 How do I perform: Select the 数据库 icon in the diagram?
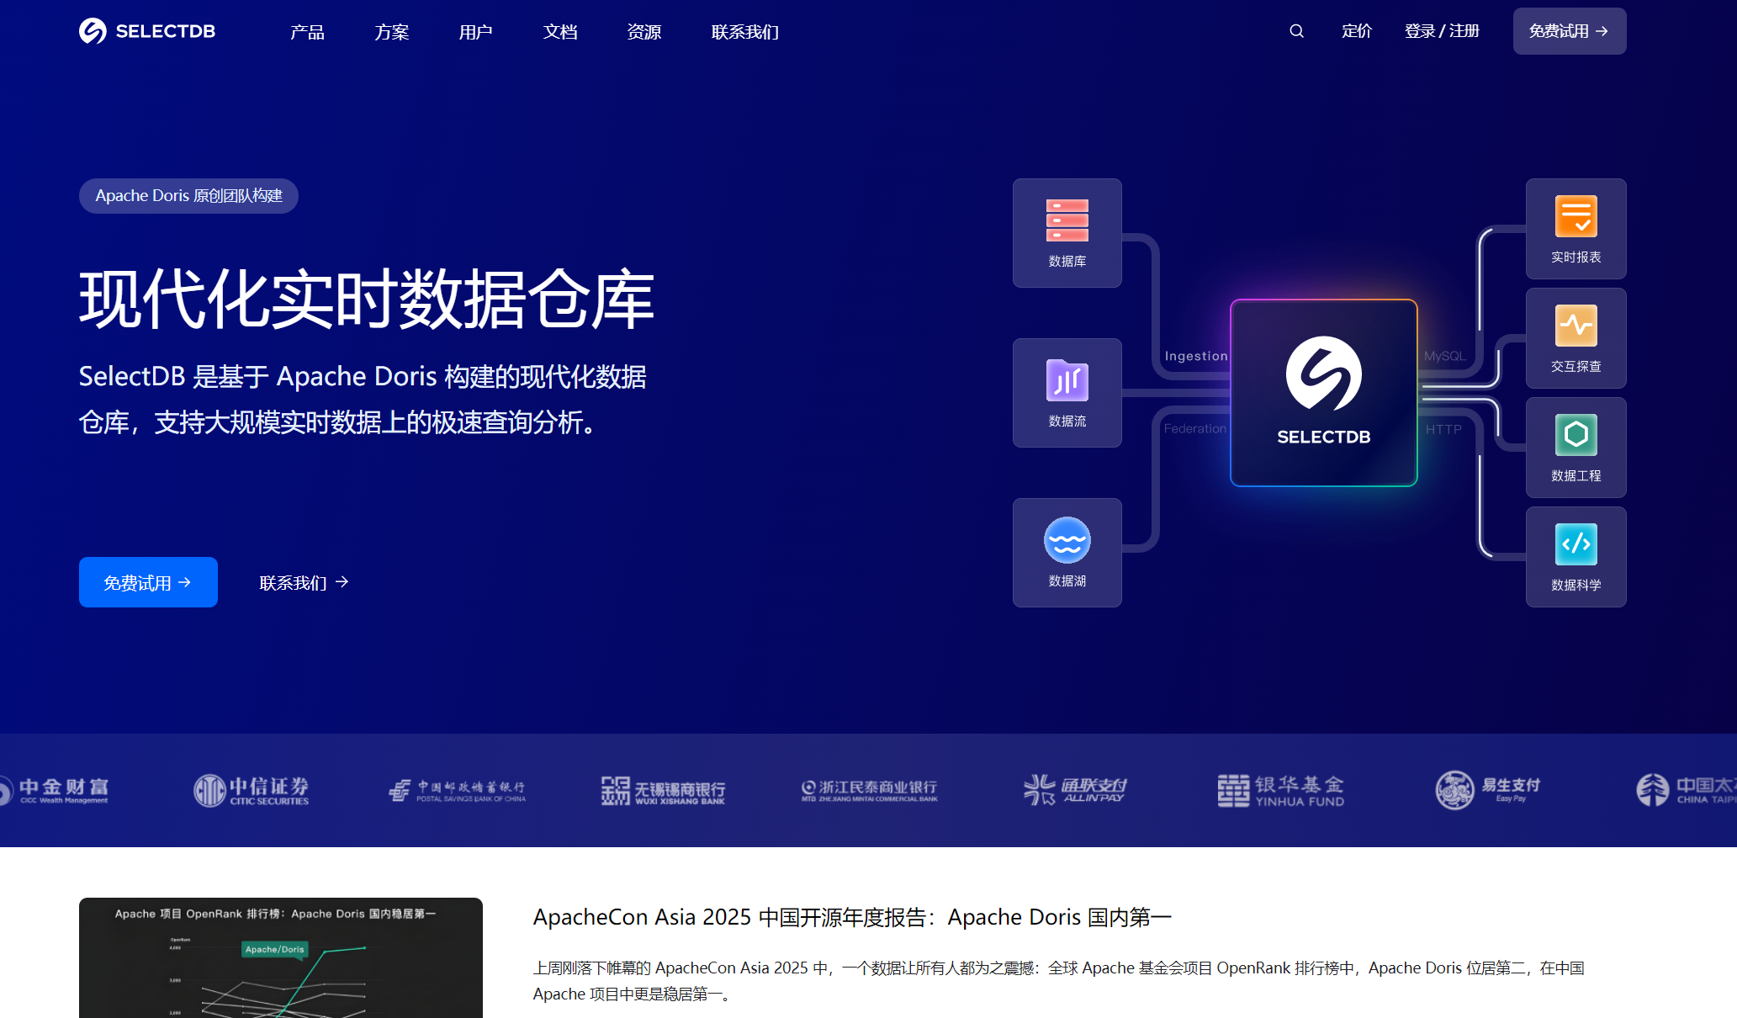[1067, 232]
